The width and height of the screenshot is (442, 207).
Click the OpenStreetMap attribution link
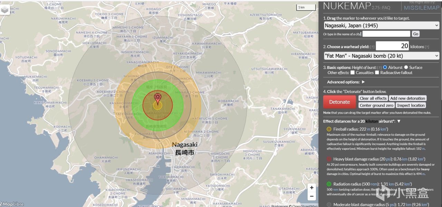305,206
